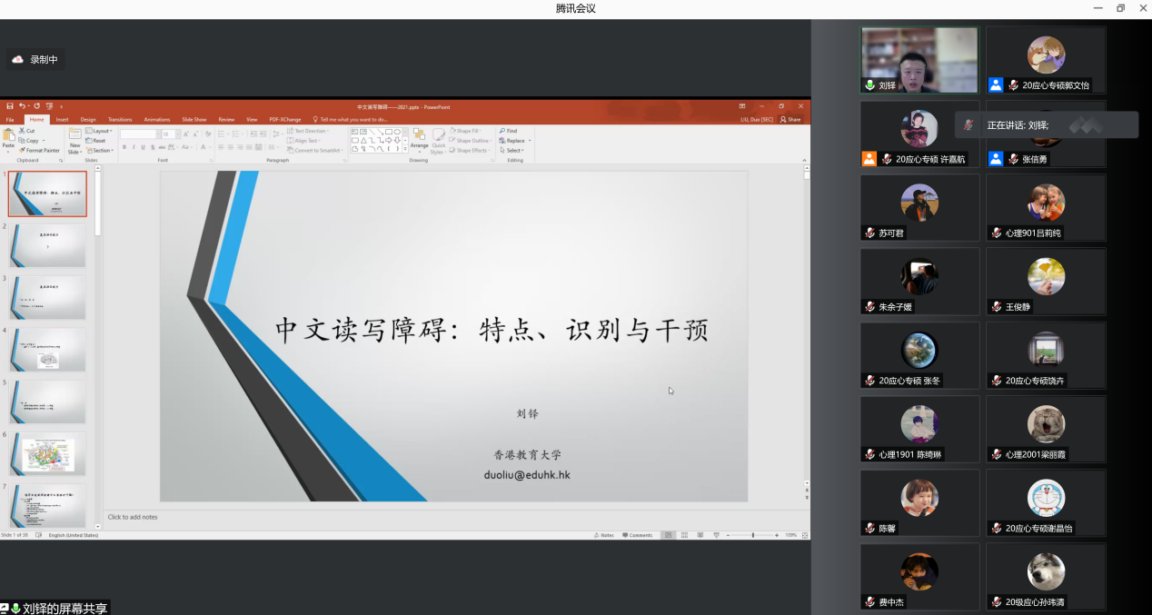
Task: Start Slide Show from status bar icon
Action: click(716, 535)
